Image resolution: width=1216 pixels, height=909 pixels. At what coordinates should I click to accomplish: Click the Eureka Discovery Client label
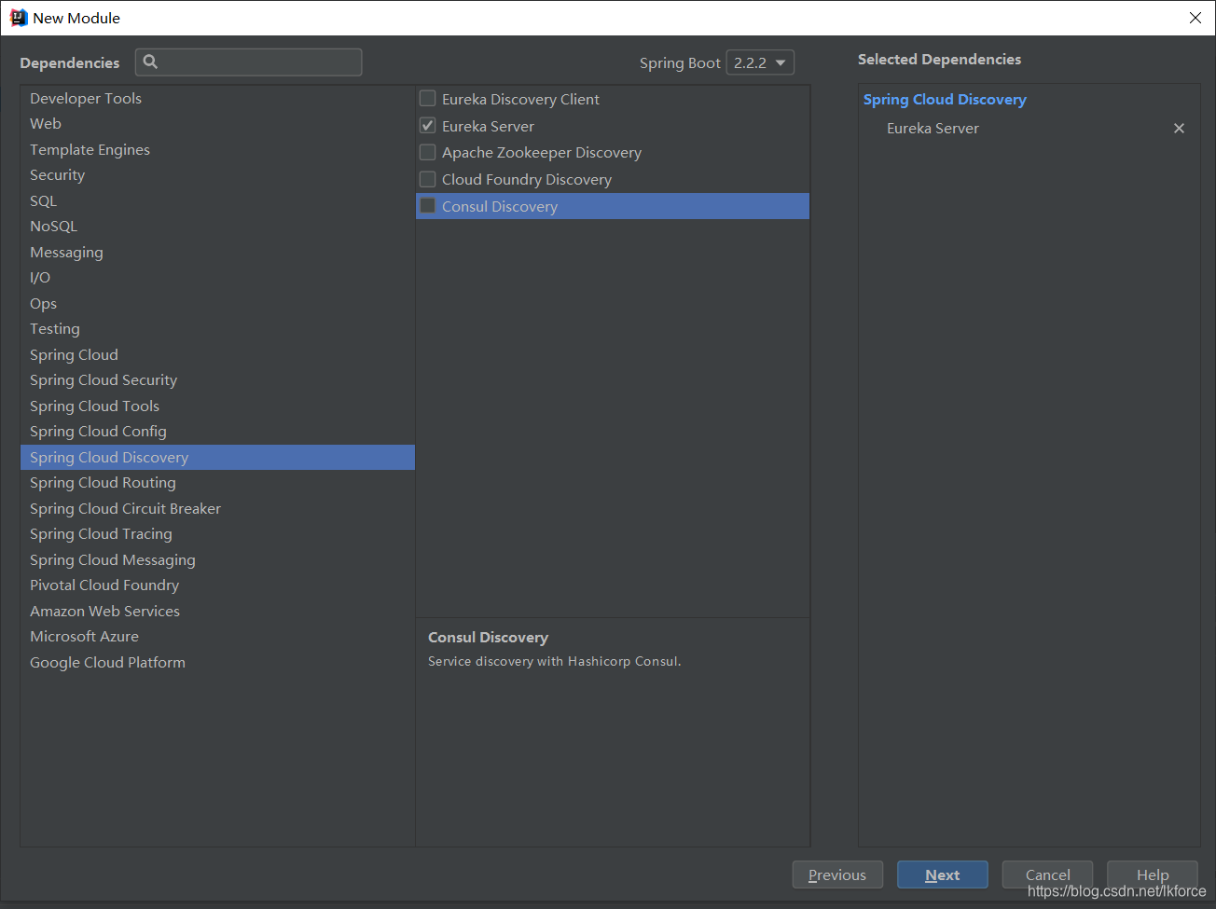pyautogui.click(x=520, y=99)
